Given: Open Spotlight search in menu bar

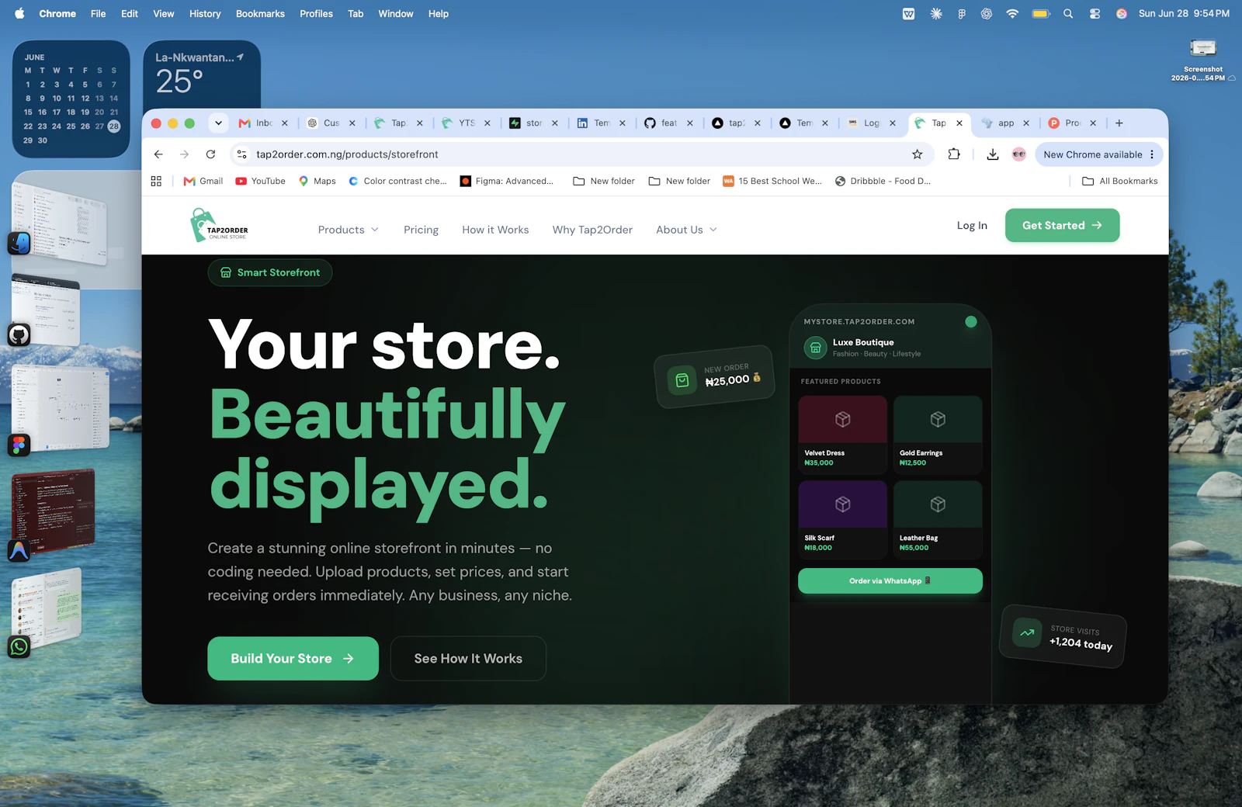Looking at the screenshot, I should [1068, 13].
